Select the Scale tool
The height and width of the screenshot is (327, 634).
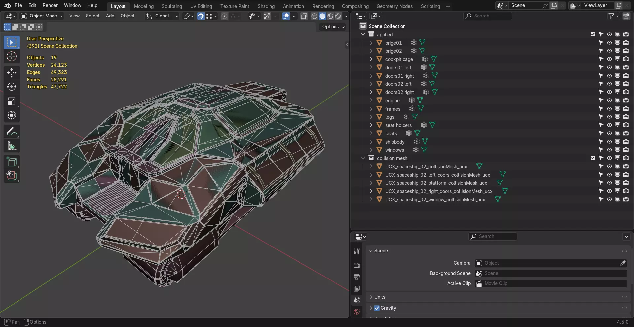tap(12, 101)
